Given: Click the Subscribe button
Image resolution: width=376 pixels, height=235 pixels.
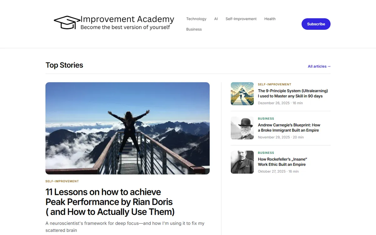Looking at the screenshot, I should pos(316,24).
